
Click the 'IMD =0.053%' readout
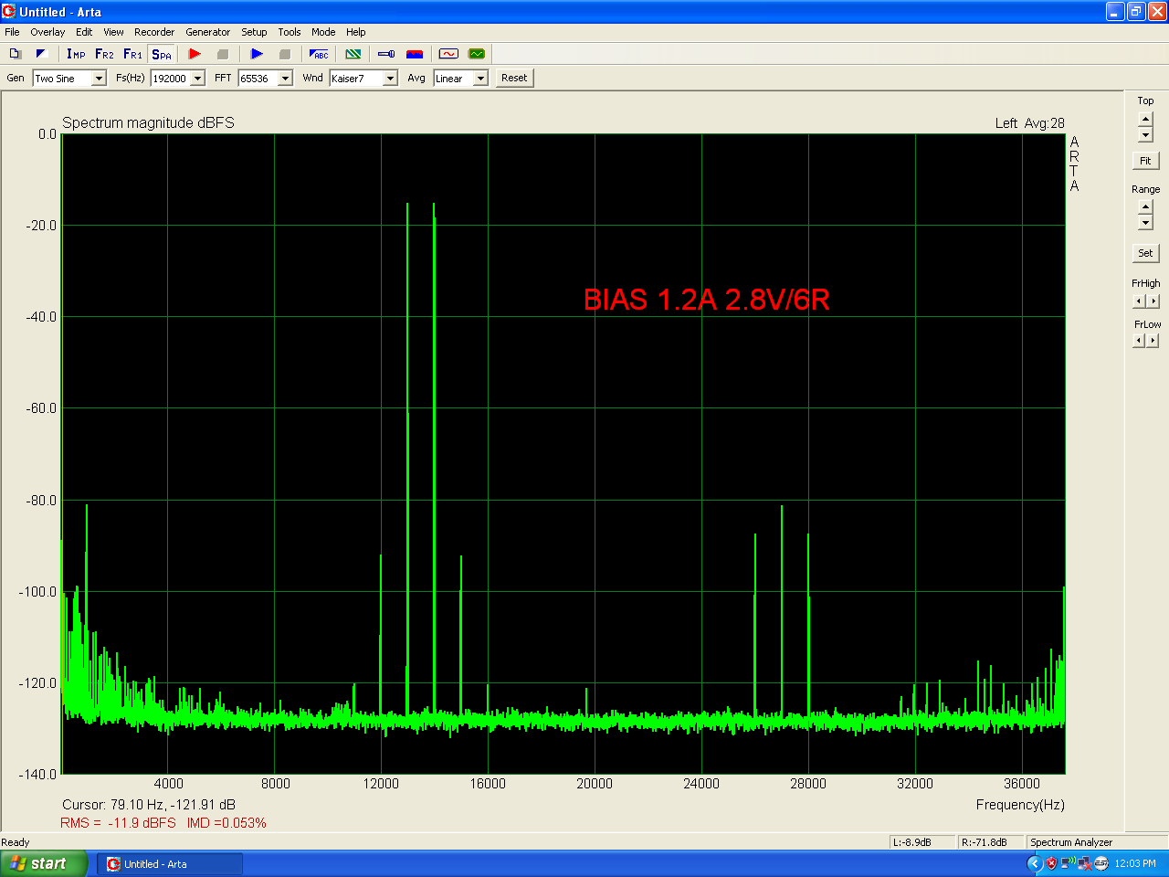[x=226, y=823]
